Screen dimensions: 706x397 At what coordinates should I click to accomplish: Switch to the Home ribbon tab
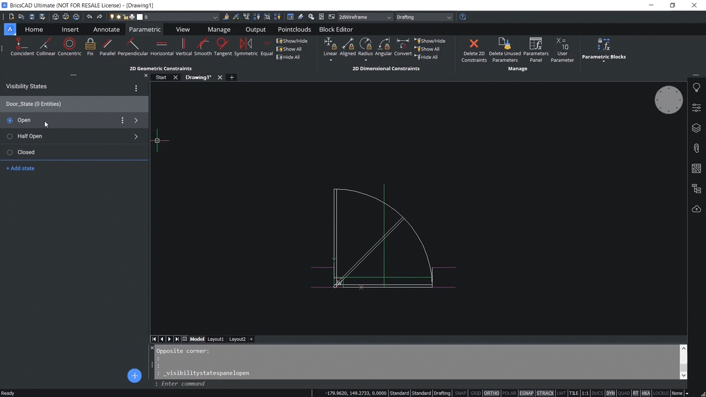click(34, 29)
